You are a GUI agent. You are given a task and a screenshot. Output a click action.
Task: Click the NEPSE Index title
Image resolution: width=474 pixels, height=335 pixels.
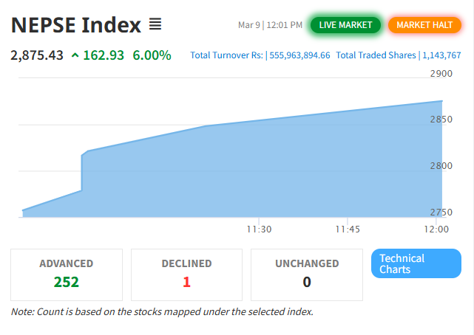pos(76,25)
